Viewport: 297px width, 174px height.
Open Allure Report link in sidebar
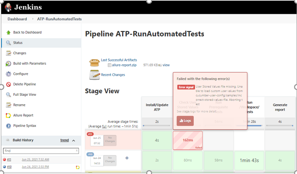pos(23,115)
